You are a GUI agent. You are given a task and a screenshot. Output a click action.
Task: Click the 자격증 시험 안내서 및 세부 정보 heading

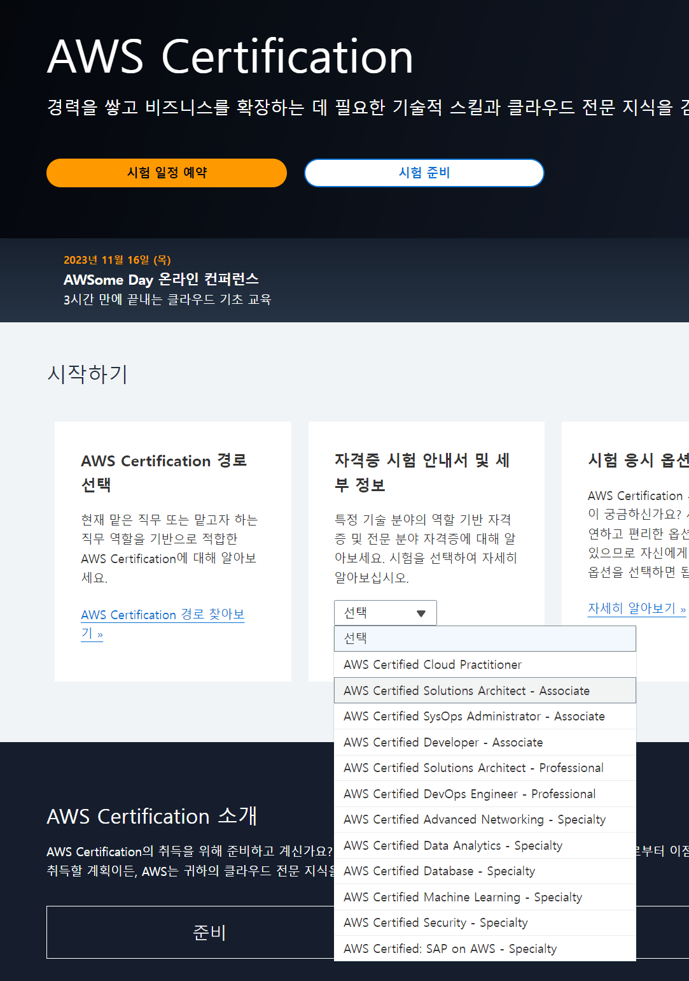[x=422, y=473]
